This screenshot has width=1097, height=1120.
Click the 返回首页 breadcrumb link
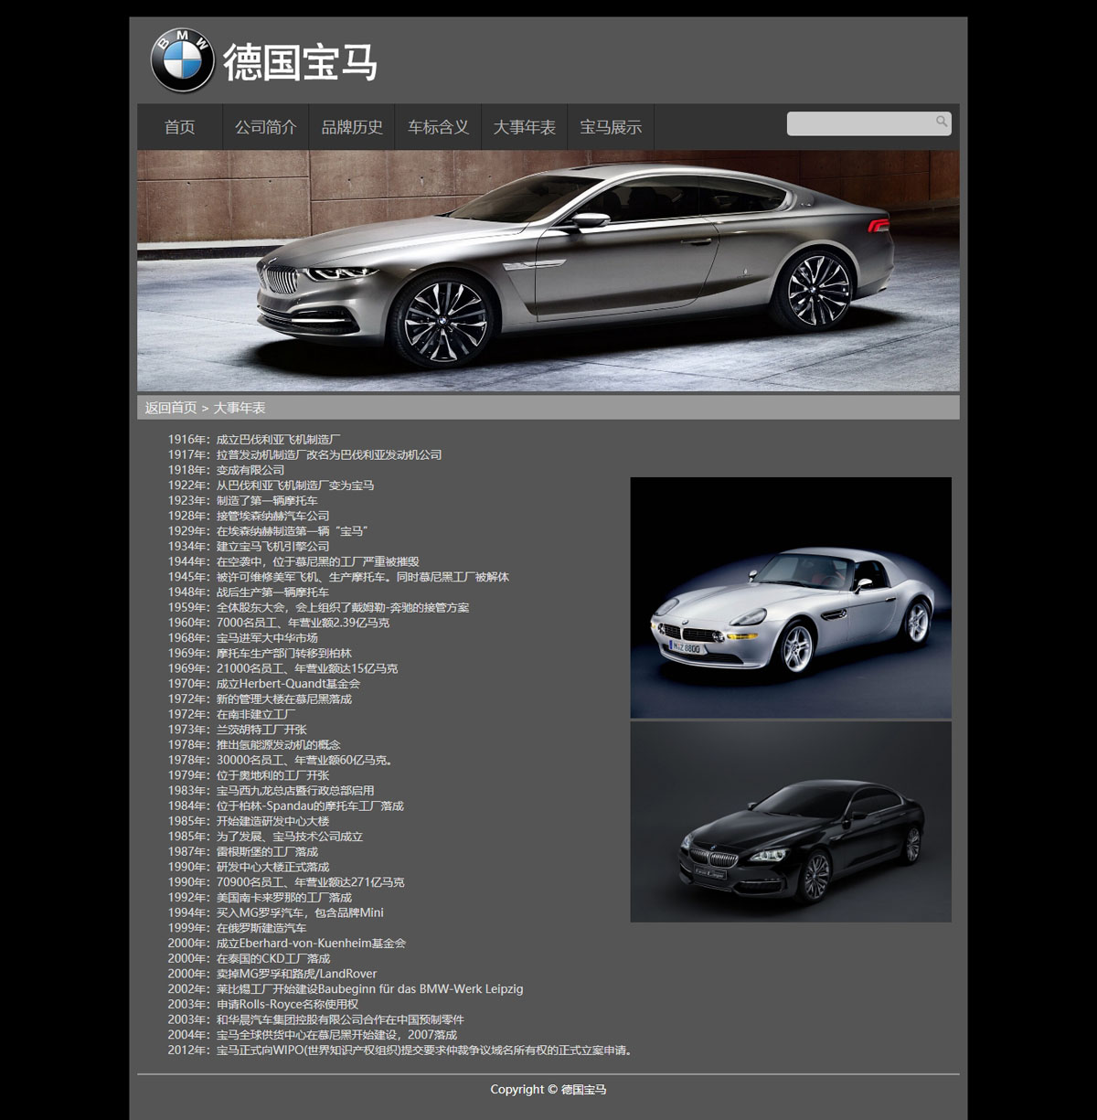coord(171,408)
